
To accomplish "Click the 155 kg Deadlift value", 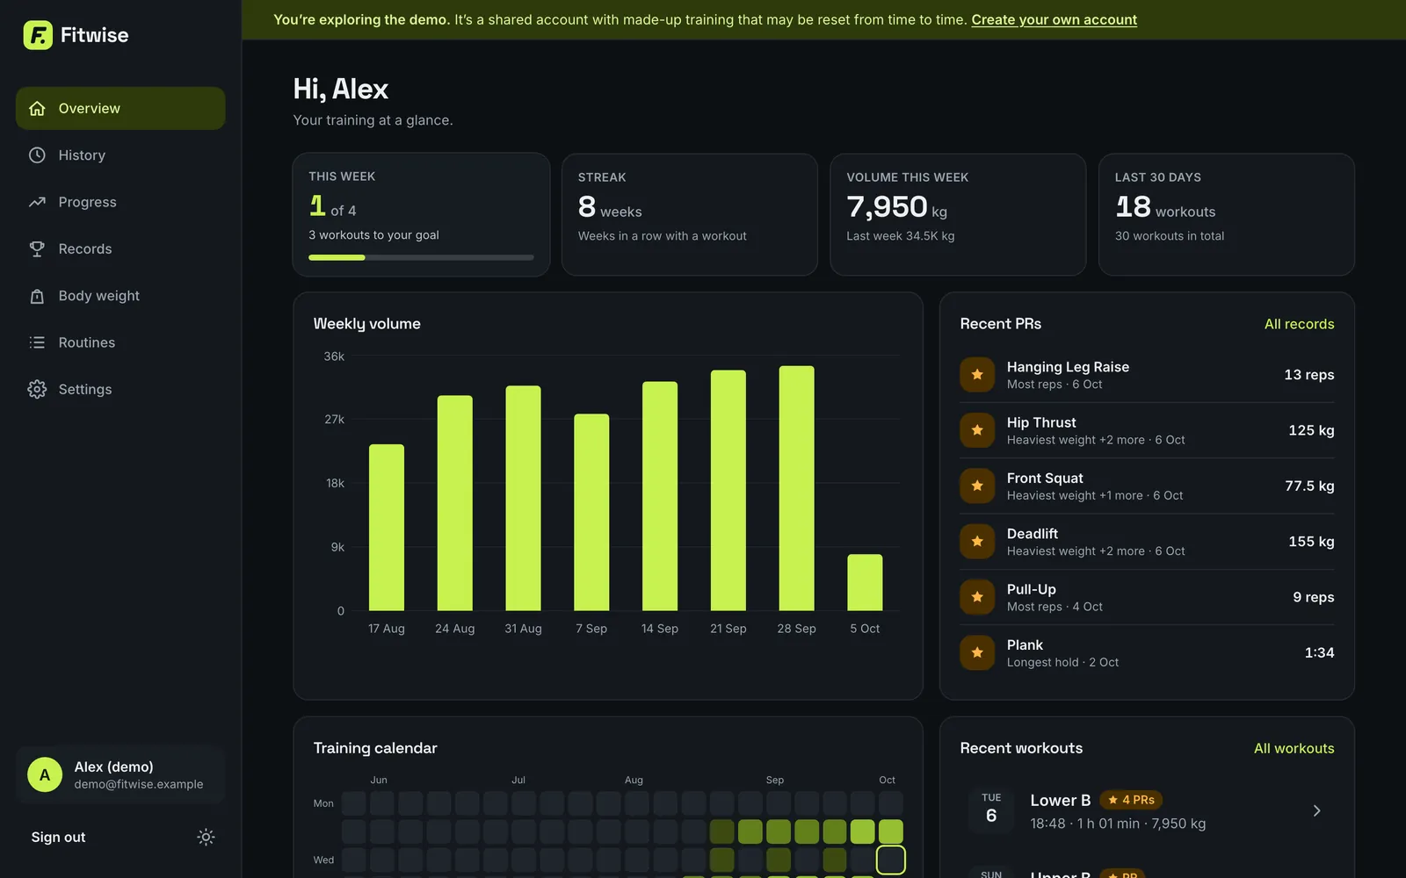I will pos(1311,542).
